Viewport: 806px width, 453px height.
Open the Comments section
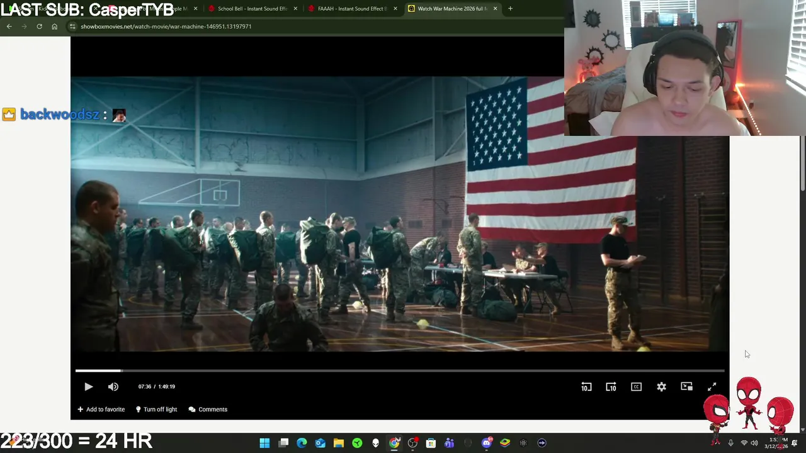[x=208, y=410]
